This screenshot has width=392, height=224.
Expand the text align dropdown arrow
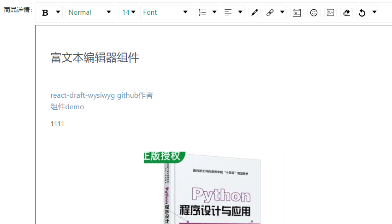[x=240, y=12]
